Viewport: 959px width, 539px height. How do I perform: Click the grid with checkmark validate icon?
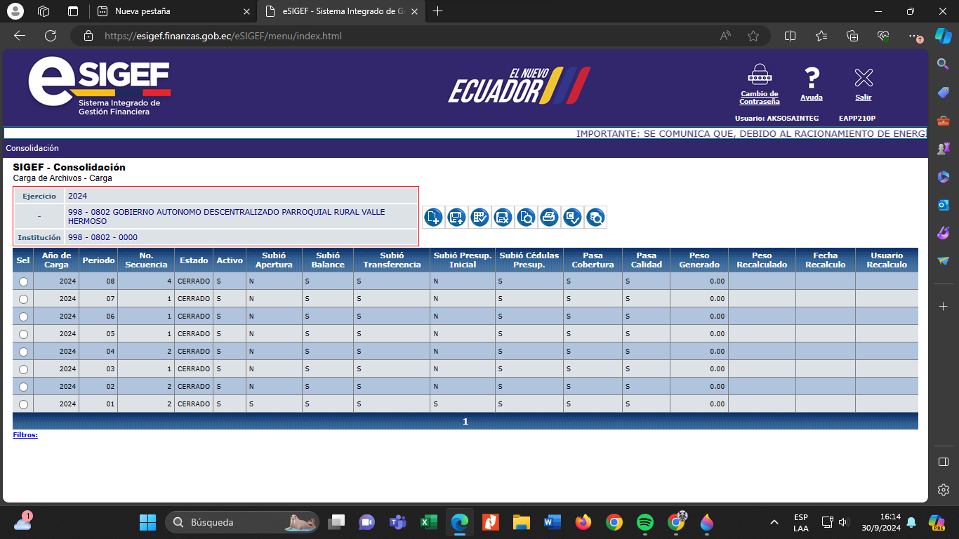479,218
